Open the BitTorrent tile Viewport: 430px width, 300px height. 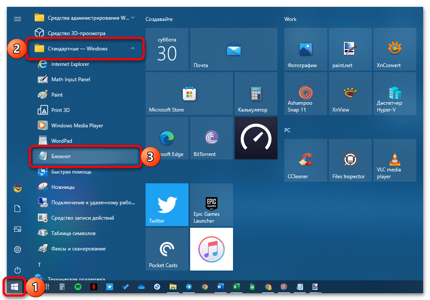pos(211,138)
